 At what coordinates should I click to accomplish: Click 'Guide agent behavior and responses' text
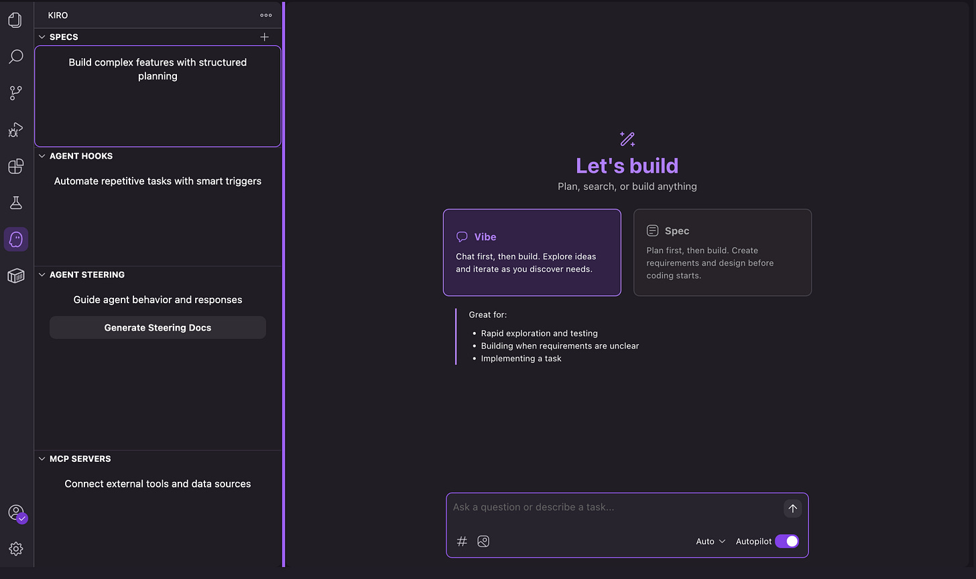(x=158, y=300)
